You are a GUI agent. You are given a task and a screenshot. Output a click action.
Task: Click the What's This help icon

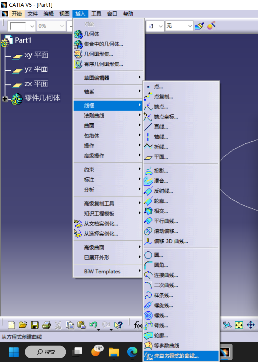coord(118,325)
